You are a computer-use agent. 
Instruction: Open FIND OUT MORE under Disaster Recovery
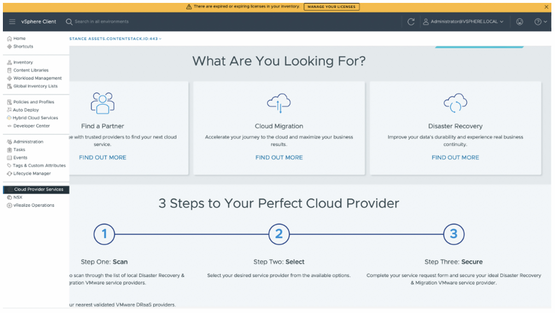(455, 157)
